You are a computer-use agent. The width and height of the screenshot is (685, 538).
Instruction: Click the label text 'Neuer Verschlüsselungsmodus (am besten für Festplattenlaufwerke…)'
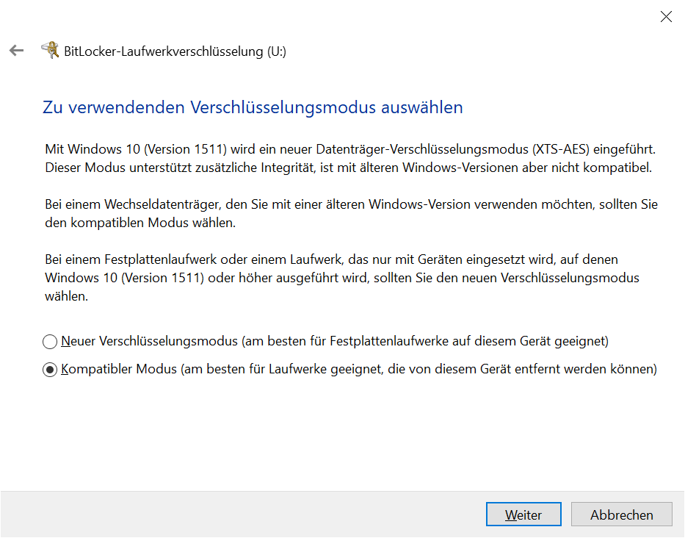pyautogui.click(x=335, y=341)
